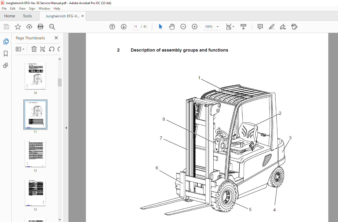The height and width of the screenshot is (222, 338).
Task: Go to next page with down arrow
Action: (x=124, y=27)
